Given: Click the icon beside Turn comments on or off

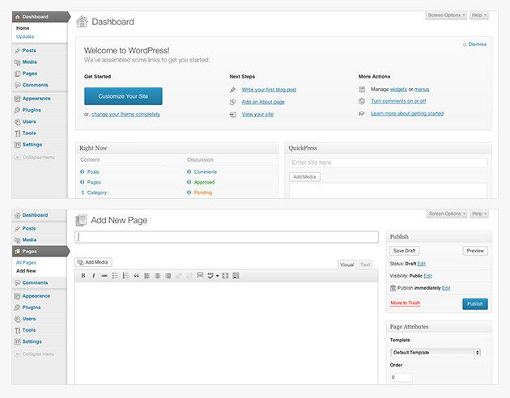Looking at the screenshot, I should tap(362, 101).
